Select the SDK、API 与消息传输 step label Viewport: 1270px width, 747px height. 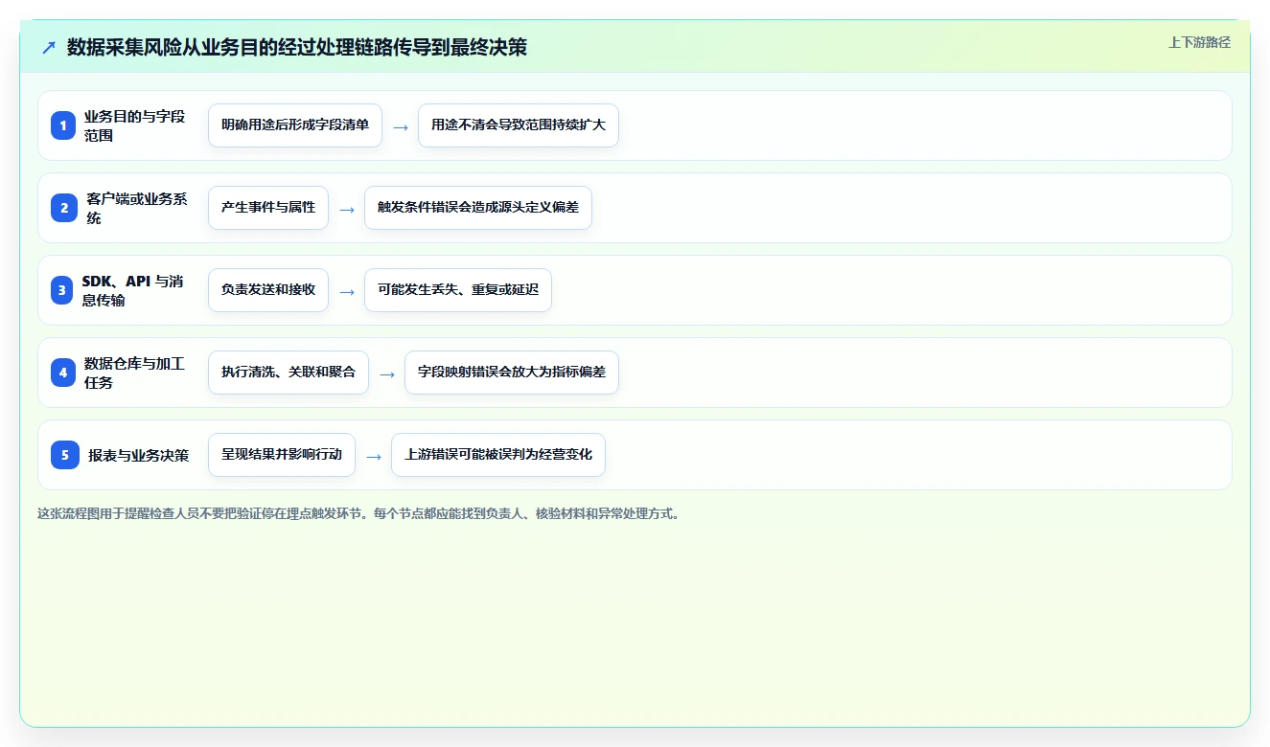point(133,290)
